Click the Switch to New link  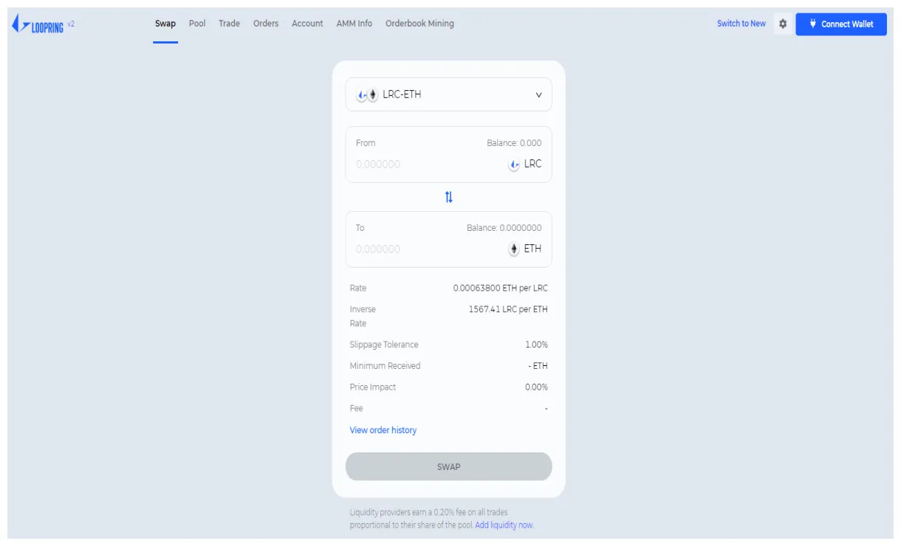(741, 24)
